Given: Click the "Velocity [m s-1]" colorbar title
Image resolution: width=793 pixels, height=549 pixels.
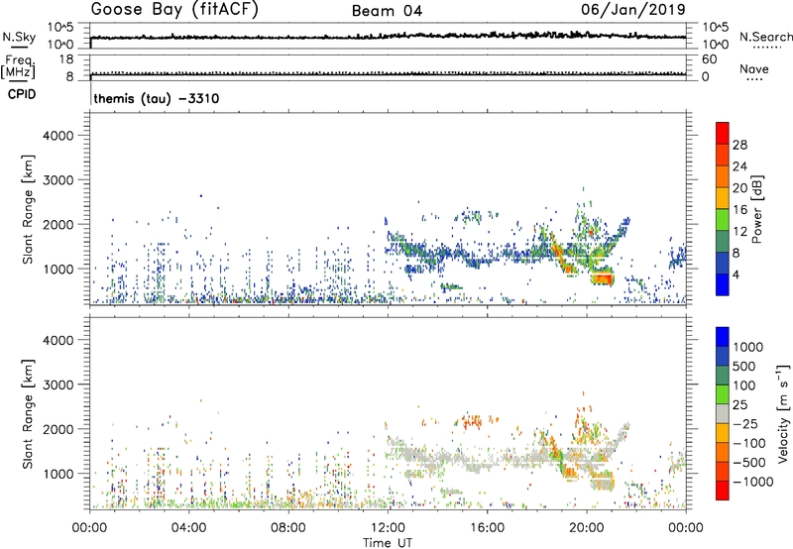Looking at the screenshot, I should (783, 413).
